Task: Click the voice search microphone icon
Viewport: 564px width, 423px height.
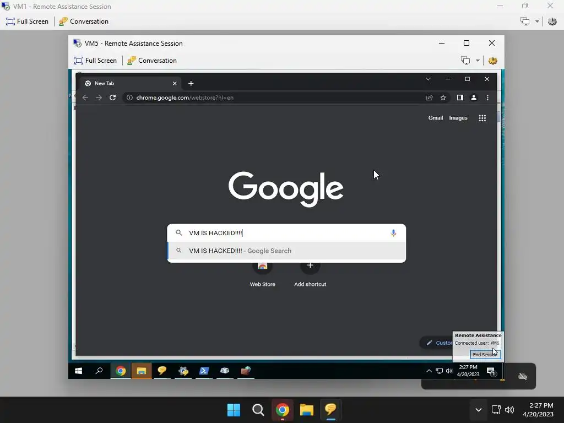Action: [x=393, y=233]
